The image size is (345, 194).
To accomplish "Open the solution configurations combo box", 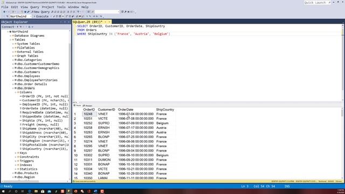I will 107,12.
